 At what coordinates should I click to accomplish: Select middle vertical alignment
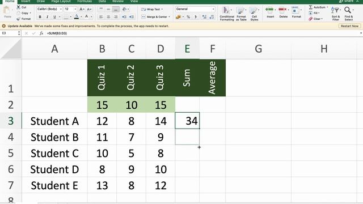(108, 9)
